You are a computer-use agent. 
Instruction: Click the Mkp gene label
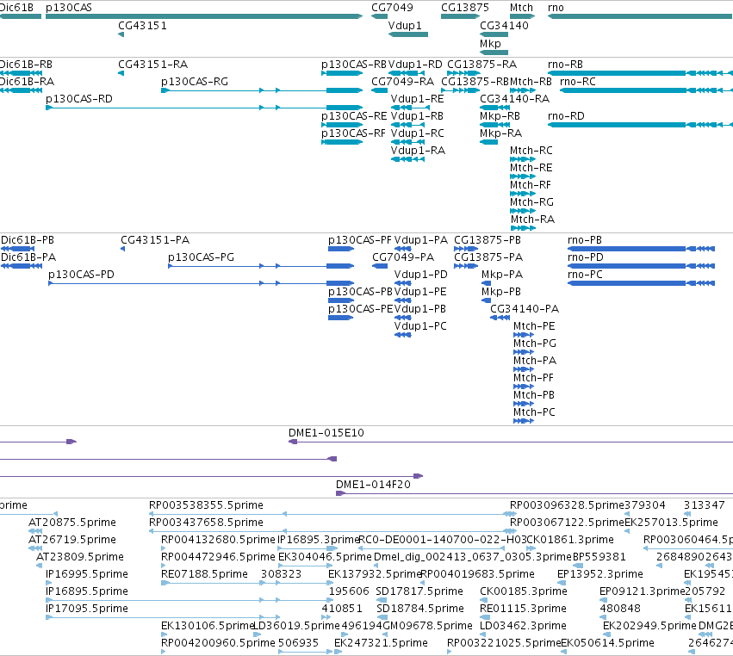coord(490,44)
